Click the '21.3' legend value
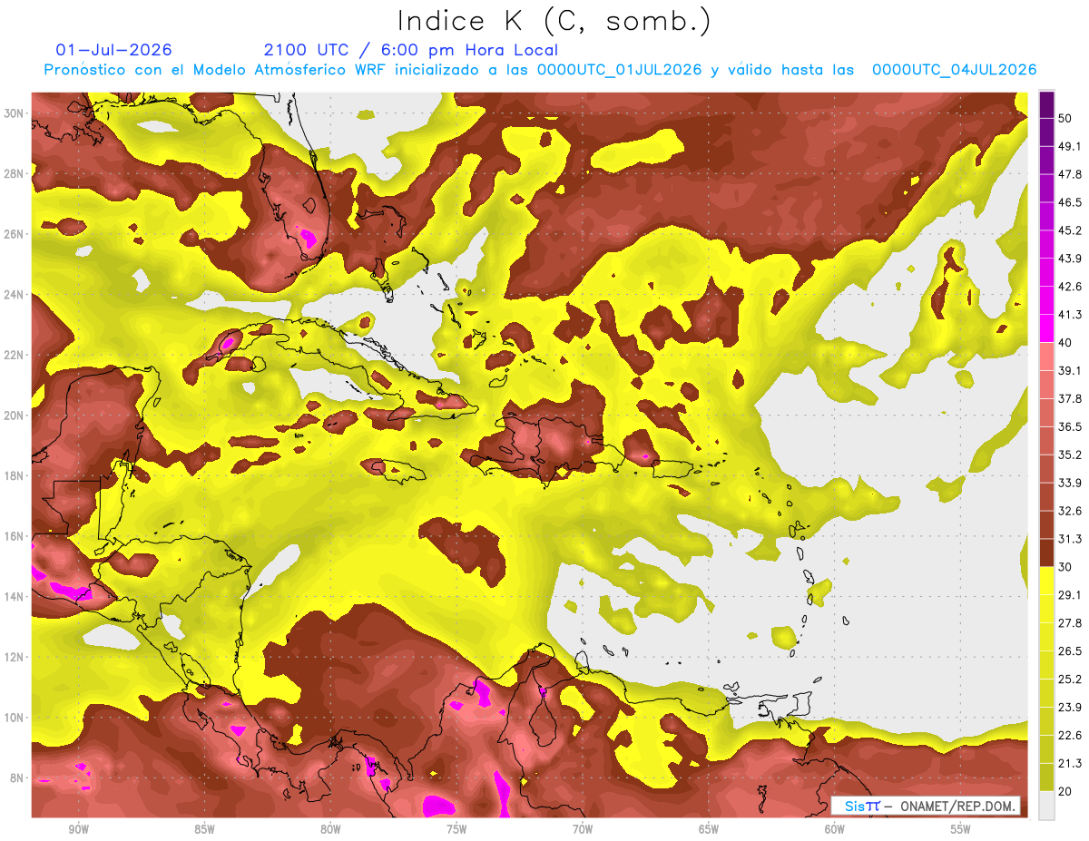The width and height of the screenshot is (1089, 841). tap(1069, 764)
